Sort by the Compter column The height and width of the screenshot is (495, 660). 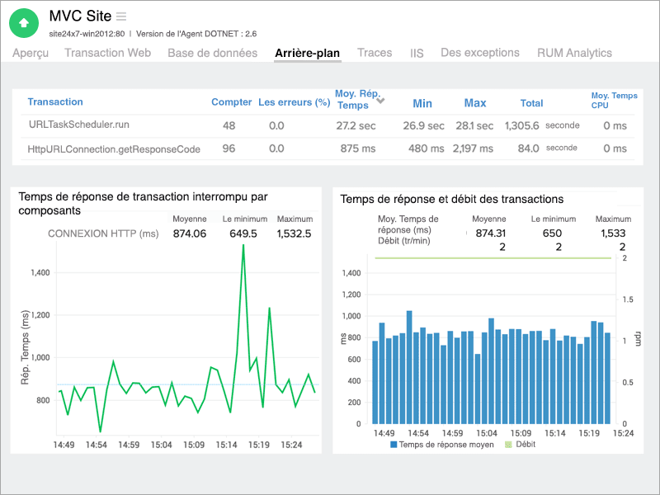tap(231, 102)
